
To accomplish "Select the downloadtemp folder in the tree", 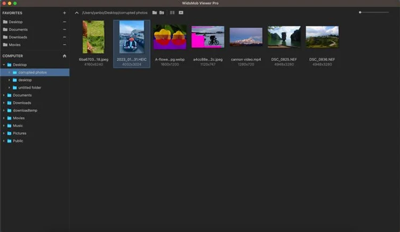I will [25, 110].
